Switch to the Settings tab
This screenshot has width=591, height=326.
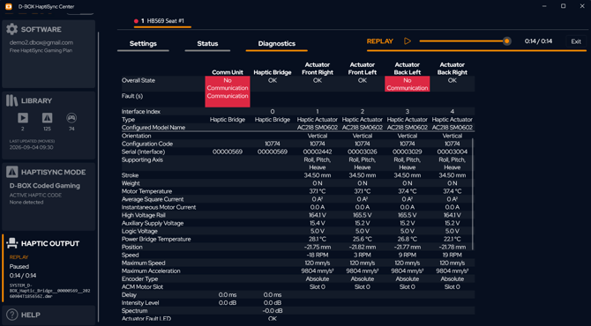point(143,44)
